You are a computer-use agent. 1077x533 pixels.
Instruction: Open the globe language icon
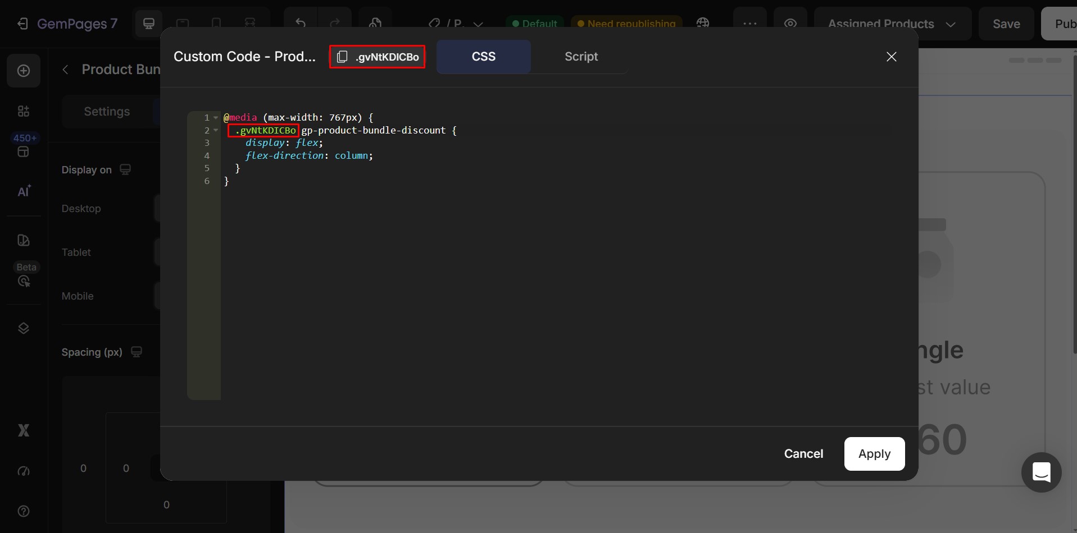[703, 23]
